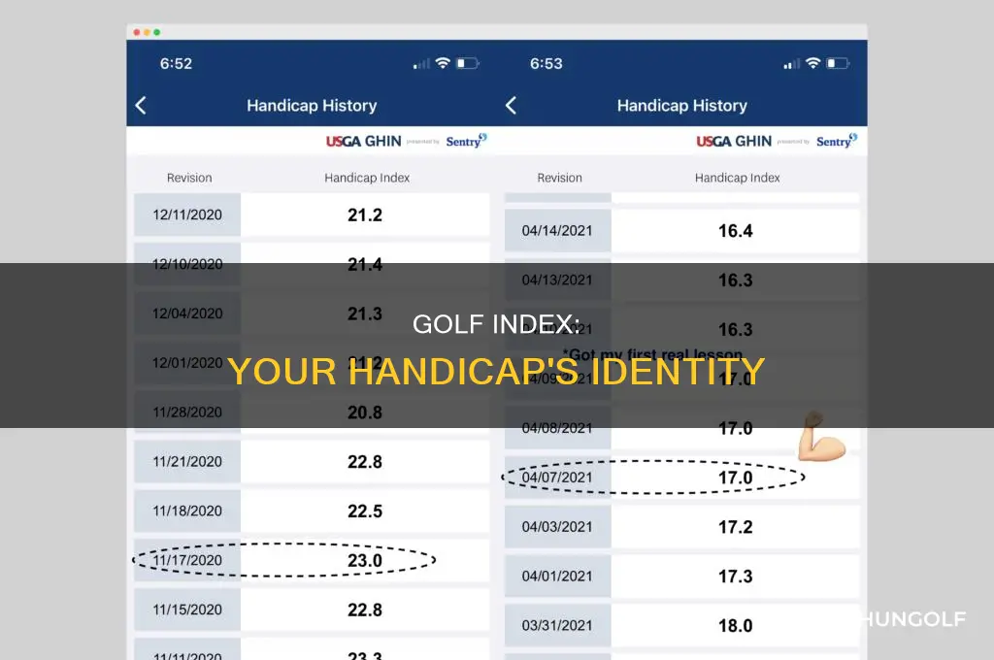Select handicap index 16.4
This screenshot has height=660, width=994.
click(x=736, y=231)
